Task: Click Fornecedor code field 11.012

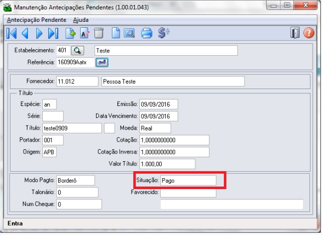Action: coord(77,81)
